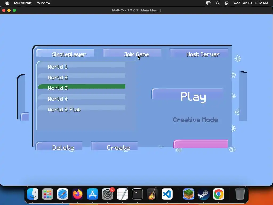Open Google Chrome from the dock

point(219,194)
